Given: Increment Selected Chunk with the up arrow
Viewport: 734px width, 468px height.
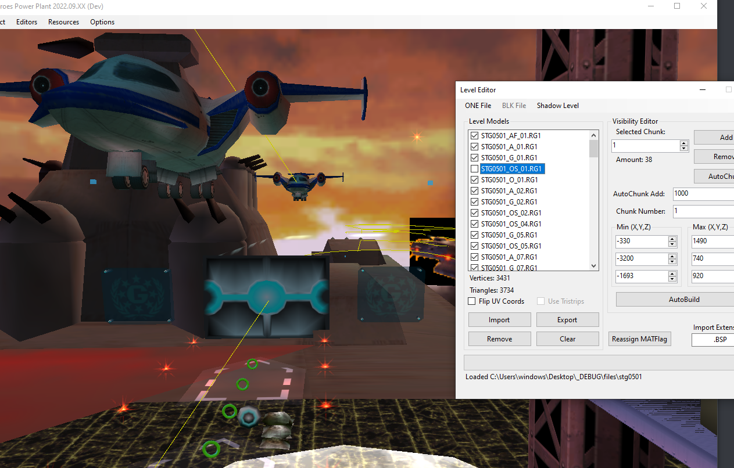Looking at the screenshot, I should (685, 143).
